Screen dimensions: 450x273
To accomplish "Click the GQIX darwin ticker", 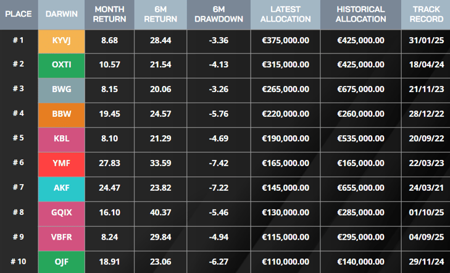I will [x=62, y=212].
